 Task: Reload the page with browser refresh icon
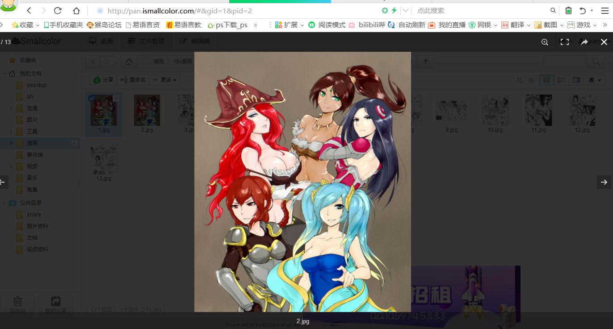pos(58,11)
